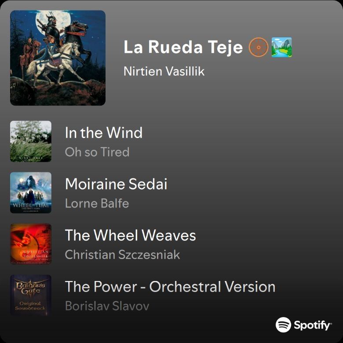Screen dimensions: 343x343
Task: Select the In the Wind album thumbnail
Action: [x=31, y=141]
